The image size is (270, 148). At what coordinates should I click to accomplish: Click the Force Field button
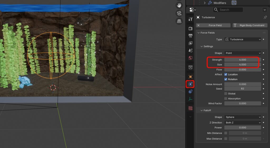(x=213, y=25)
